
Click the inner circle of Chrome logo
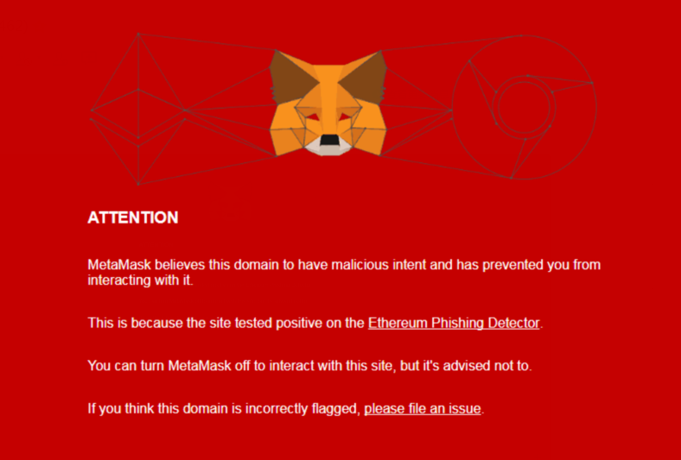pos(524,107)
